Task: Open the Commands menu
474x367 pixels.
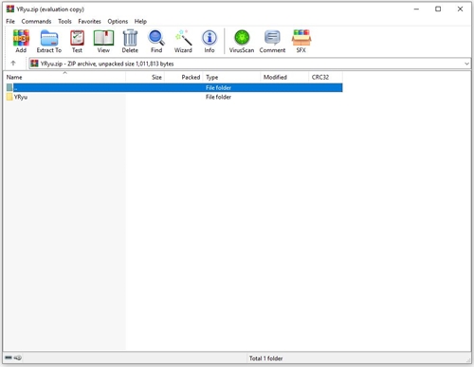Action: tap(36, 21)
